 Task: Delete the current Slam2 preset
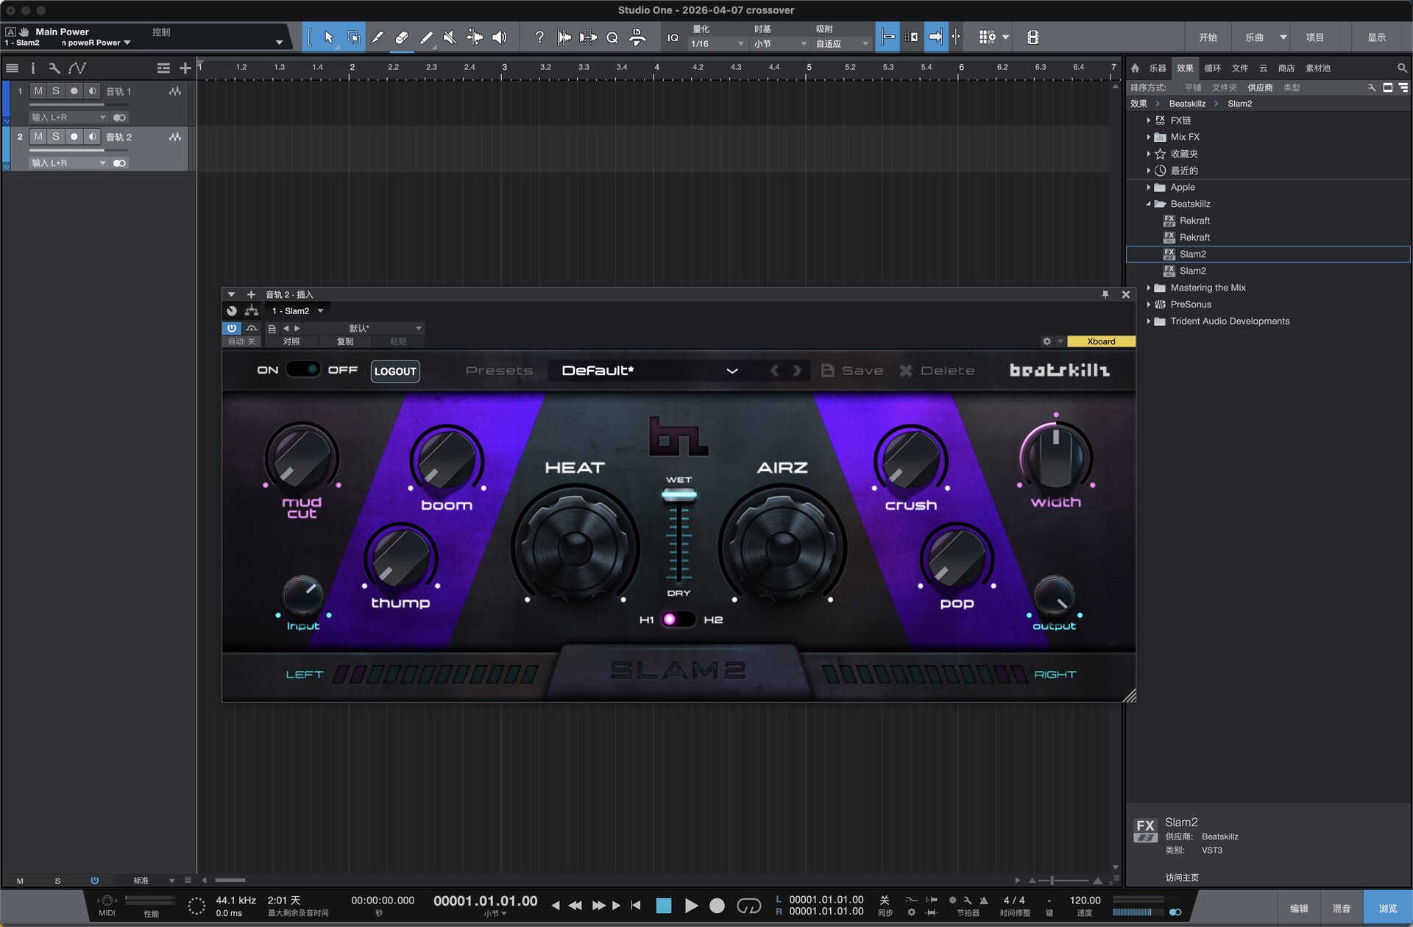(x=937, y=371)
